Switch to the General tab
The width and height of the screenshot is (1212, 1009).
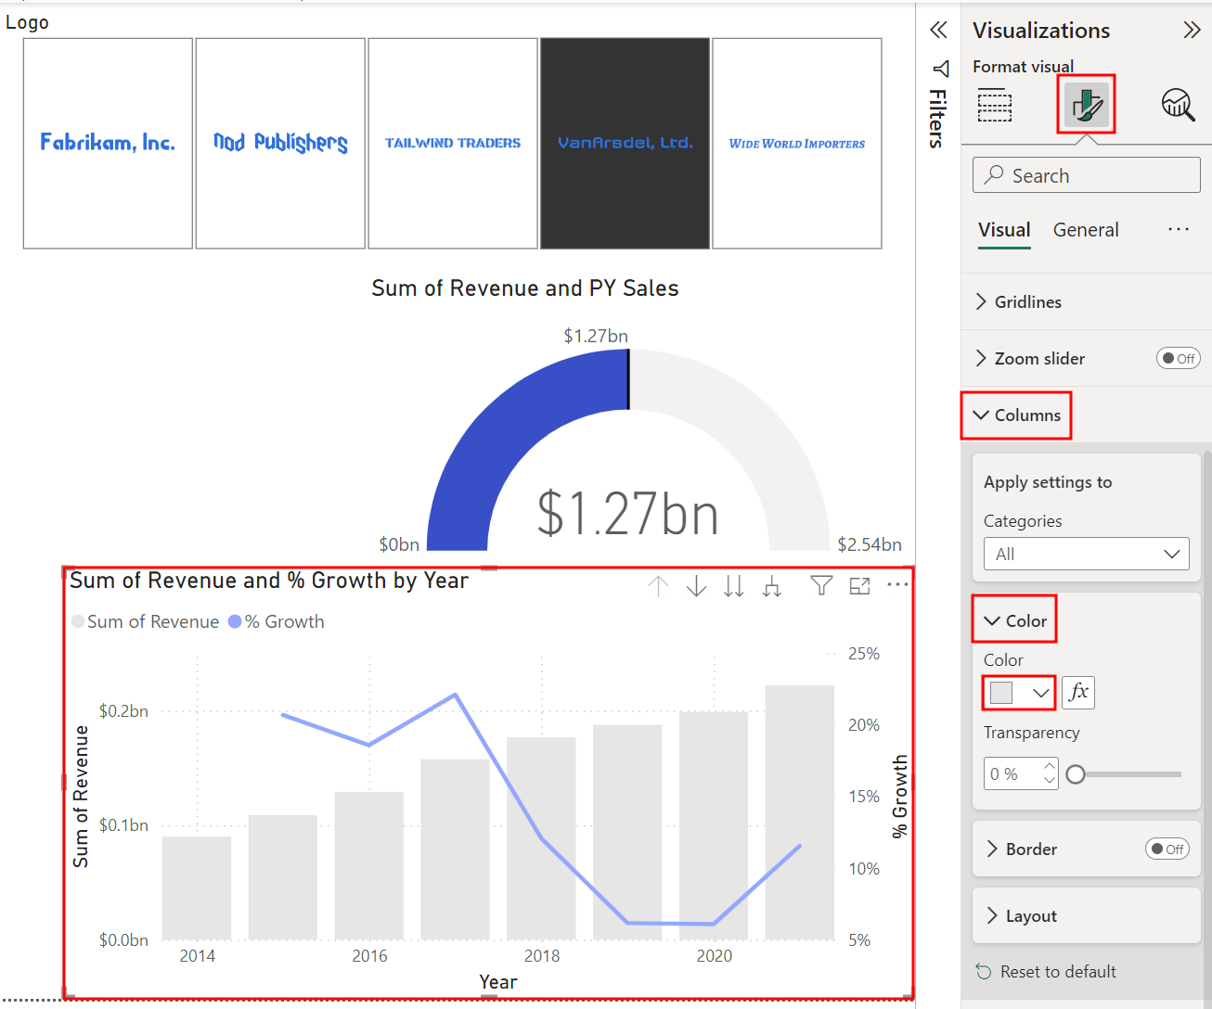point(1086,229)
